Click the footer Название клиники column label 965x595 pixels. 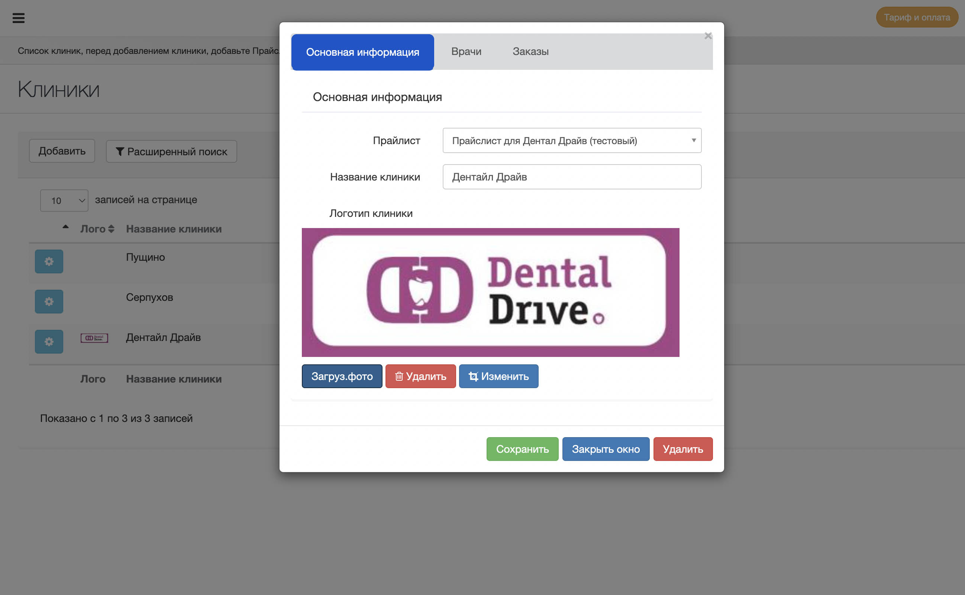point(174,379)
